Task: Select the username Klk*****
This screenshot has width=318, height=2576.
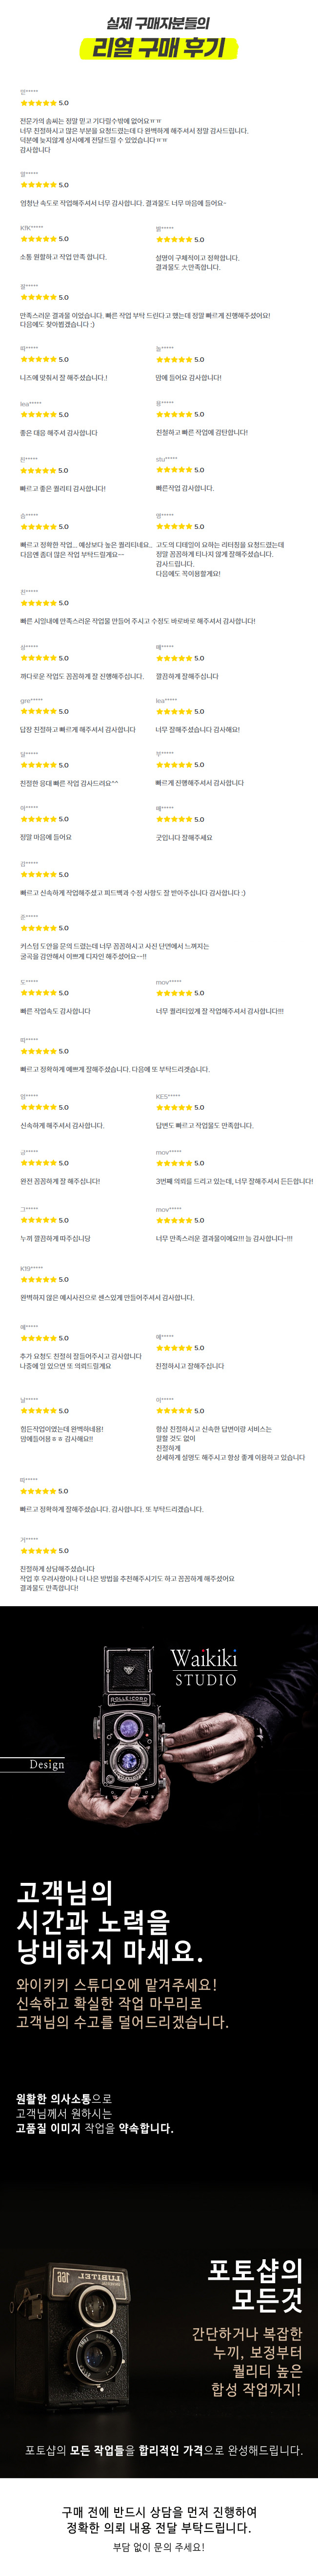Action: click(31, 228)
